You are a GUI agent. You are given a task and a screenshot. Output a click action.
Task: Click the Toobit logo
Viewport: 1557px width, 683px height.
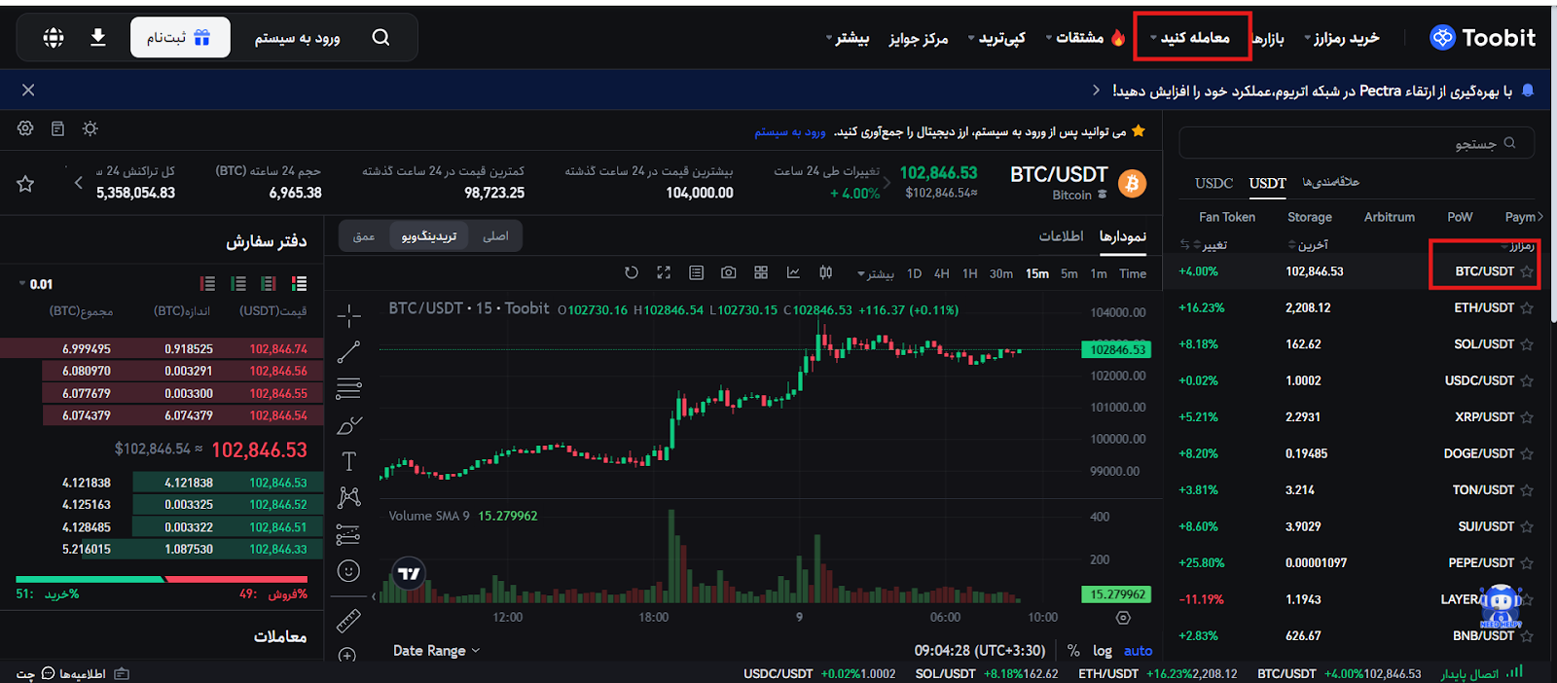1482,38
